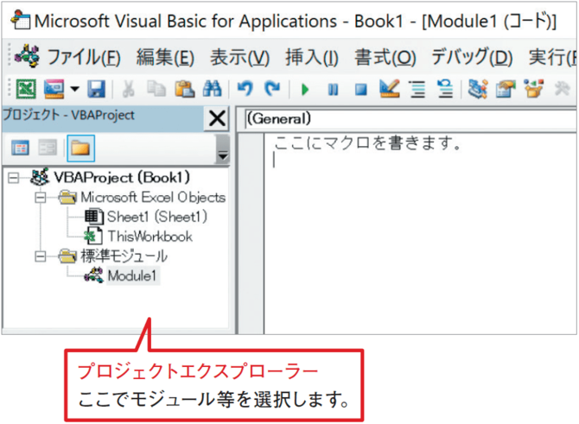Open the デバッグ(D) menu
Image resolution: width=579 pixels, height=424 pixels.
click(x=472, y=57)
